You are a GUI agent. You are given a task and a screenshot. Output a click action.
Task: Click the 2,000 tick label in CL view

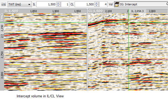click(152, 11)
